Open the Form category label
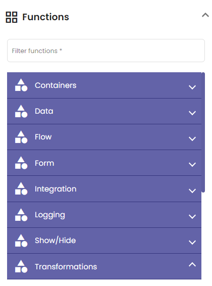This screenshot has height=286, width=212. pyautogui.click(x=44, y=163)
